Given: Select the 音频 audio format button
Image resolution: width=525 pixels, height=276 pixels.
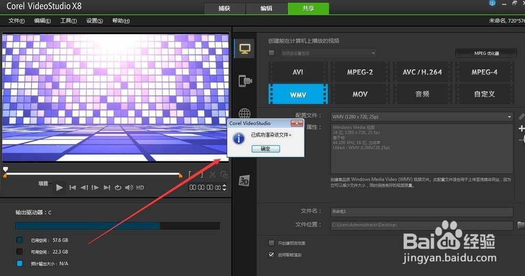Looking at the screenshot, I should [x=422, y=94].
